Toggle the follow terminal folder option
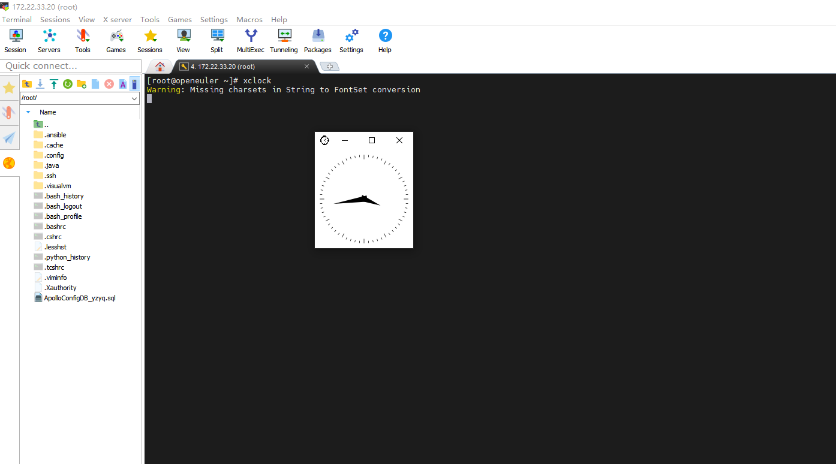The width and height of the screenshot is (836, 464). (x=133, y=84)
